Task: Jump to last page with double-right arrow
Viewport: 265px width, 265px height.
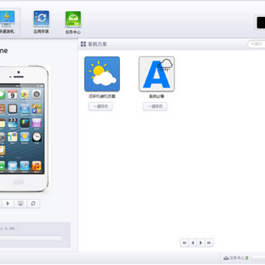Action: 209,243
